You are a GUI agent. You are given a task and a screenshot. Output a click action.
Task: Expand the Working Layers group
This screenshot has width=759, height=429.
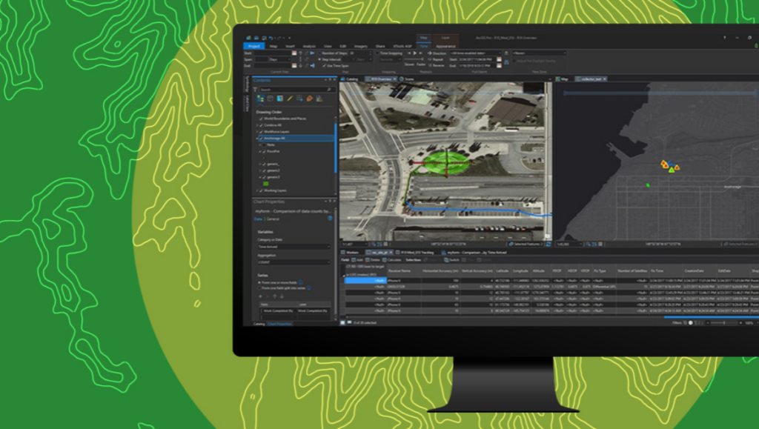pos(257,190)
